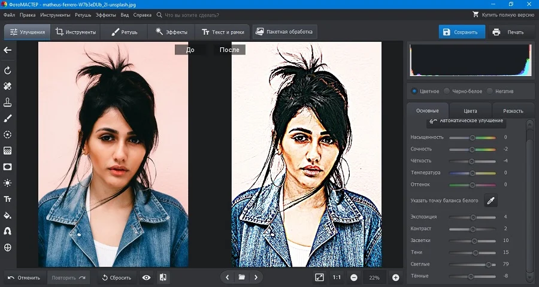Open the Эффекты menu in menu bar
This screenshot has height=287, width=539.
105,14
